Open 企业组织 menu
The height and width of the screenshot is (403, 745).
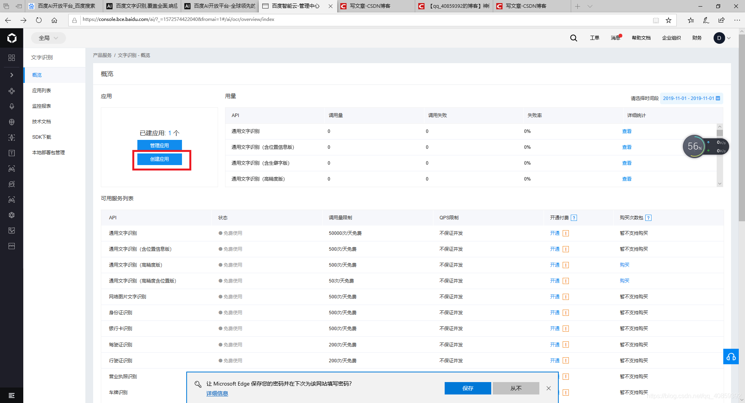click(x=671, y=38)
